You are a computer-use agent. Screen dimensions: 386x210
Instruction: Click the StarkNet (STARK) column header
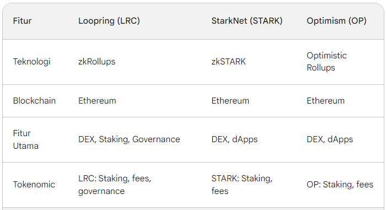pyautogui.click(x=247, y=21)
